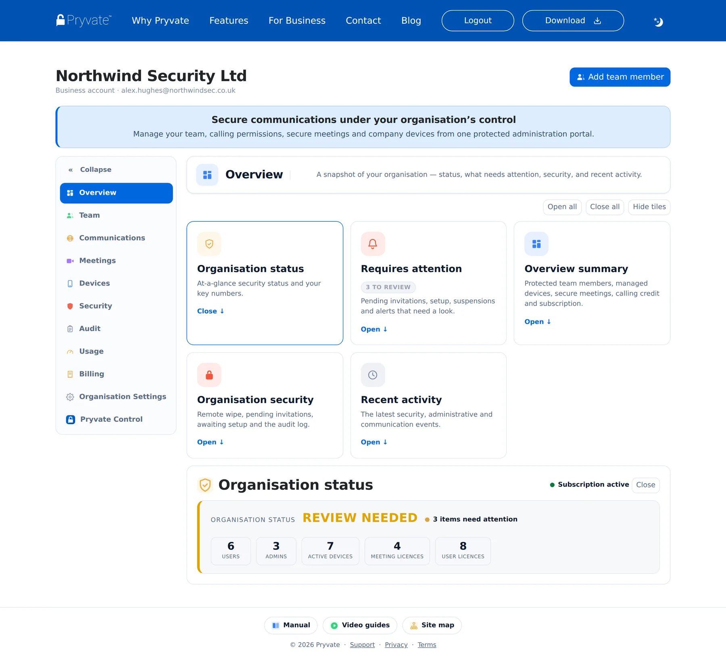Image resolution: width=726 pixels, height=660 pixels.
Task: Open the Recent activity section
Action: (374, 442)
